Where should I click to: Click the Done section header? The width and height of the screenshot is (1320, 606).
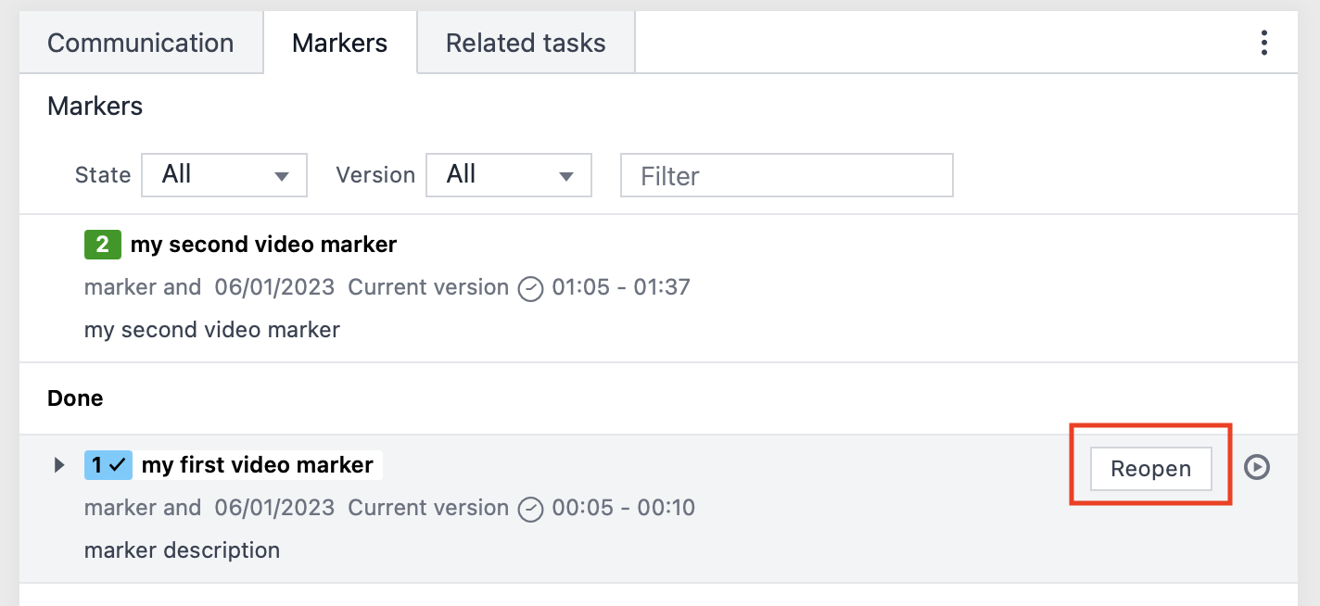(74, 398)
